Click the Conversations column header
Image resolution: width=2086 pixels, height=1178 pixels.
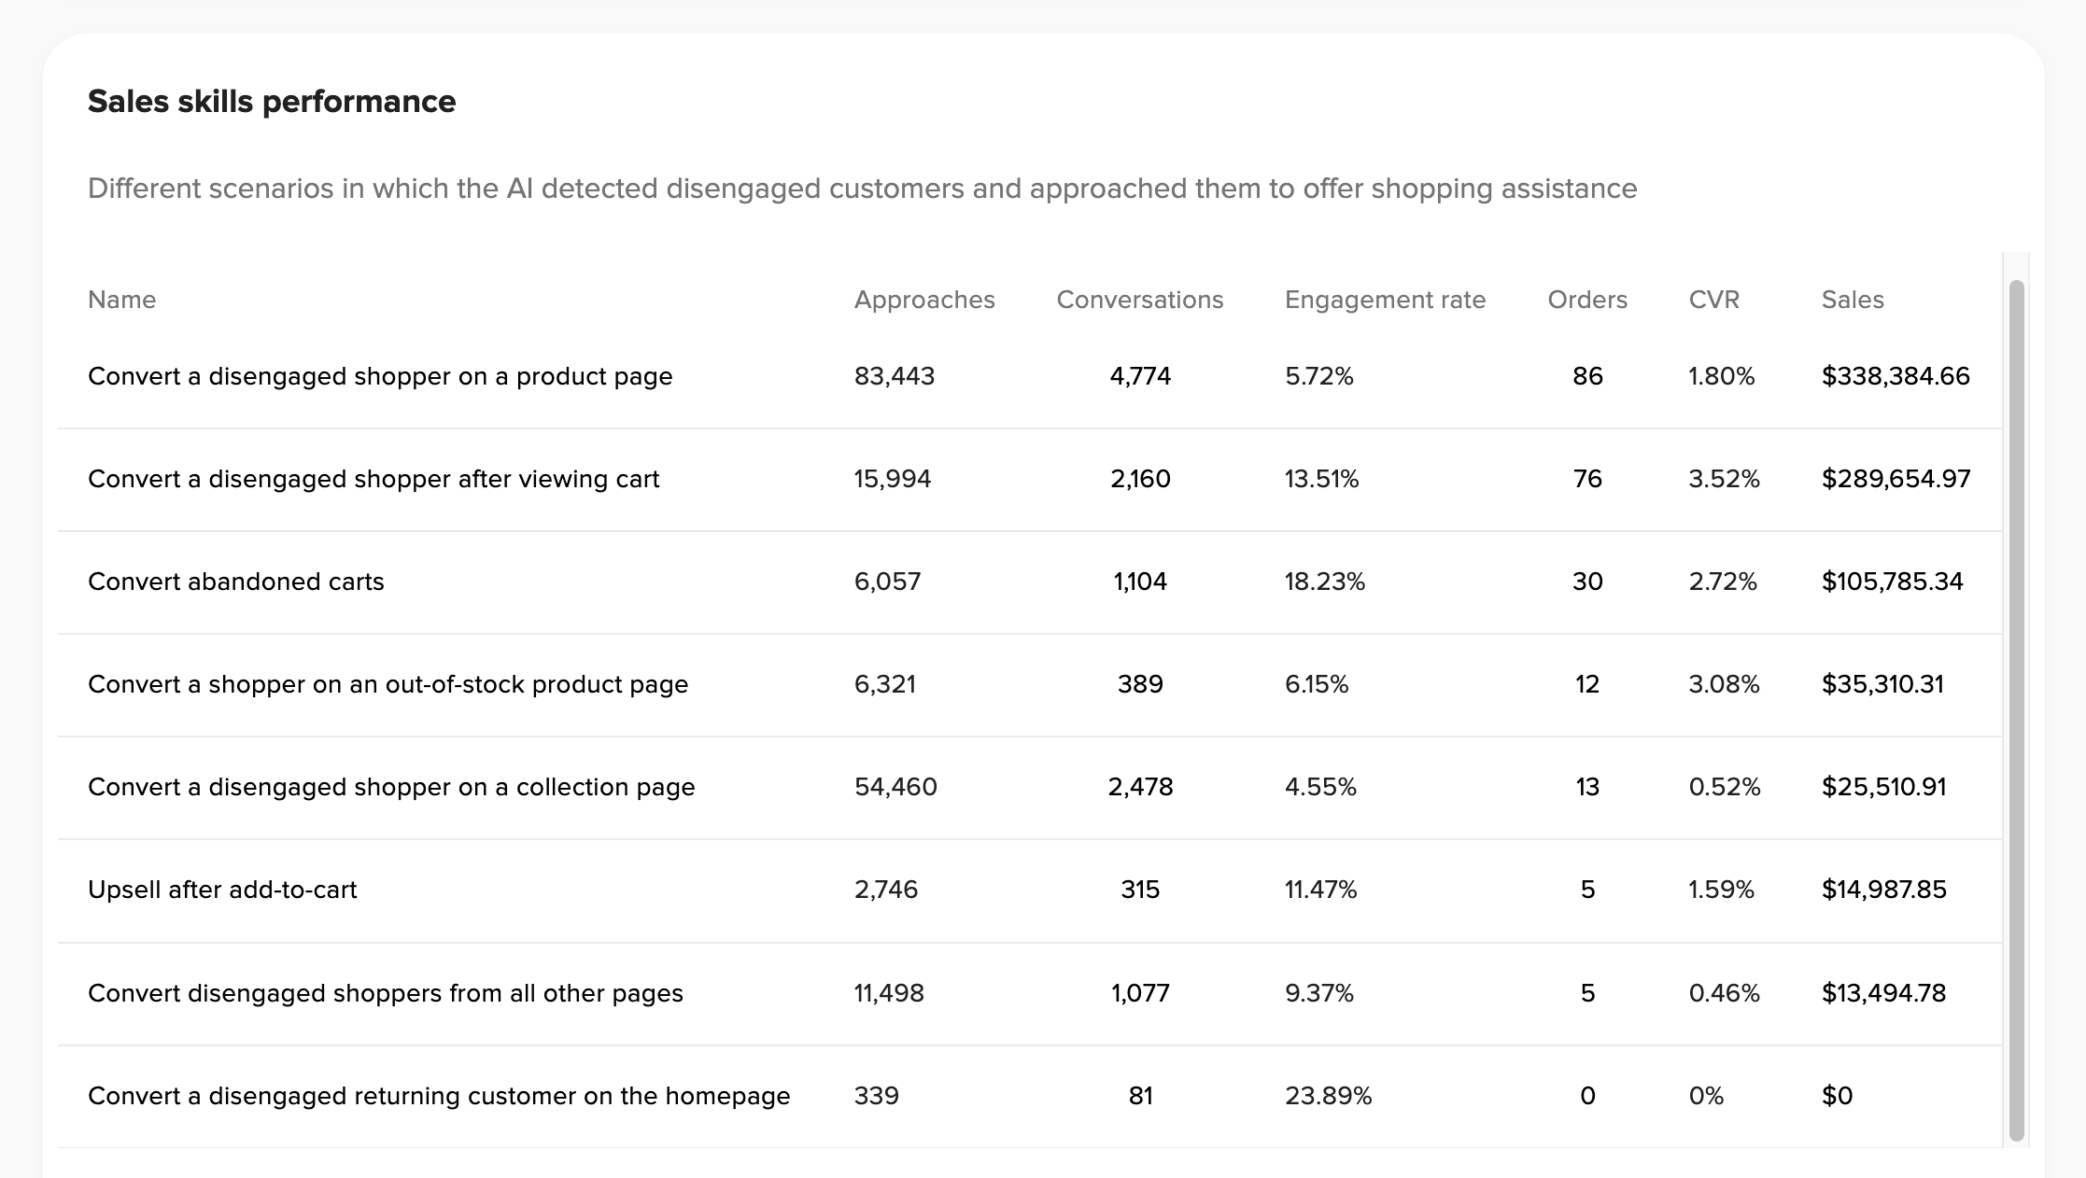tap(1139, 300)
